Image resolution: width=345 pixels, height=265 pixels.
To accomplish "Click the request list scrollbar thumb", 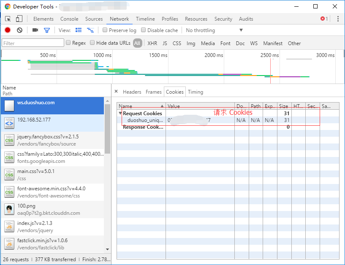I will pos(107,129).
